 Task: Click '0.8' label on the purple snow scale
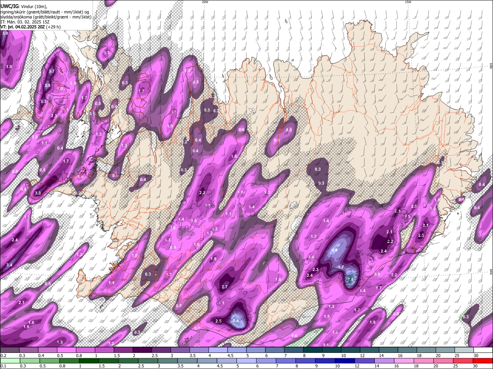[x=79, y=356]
